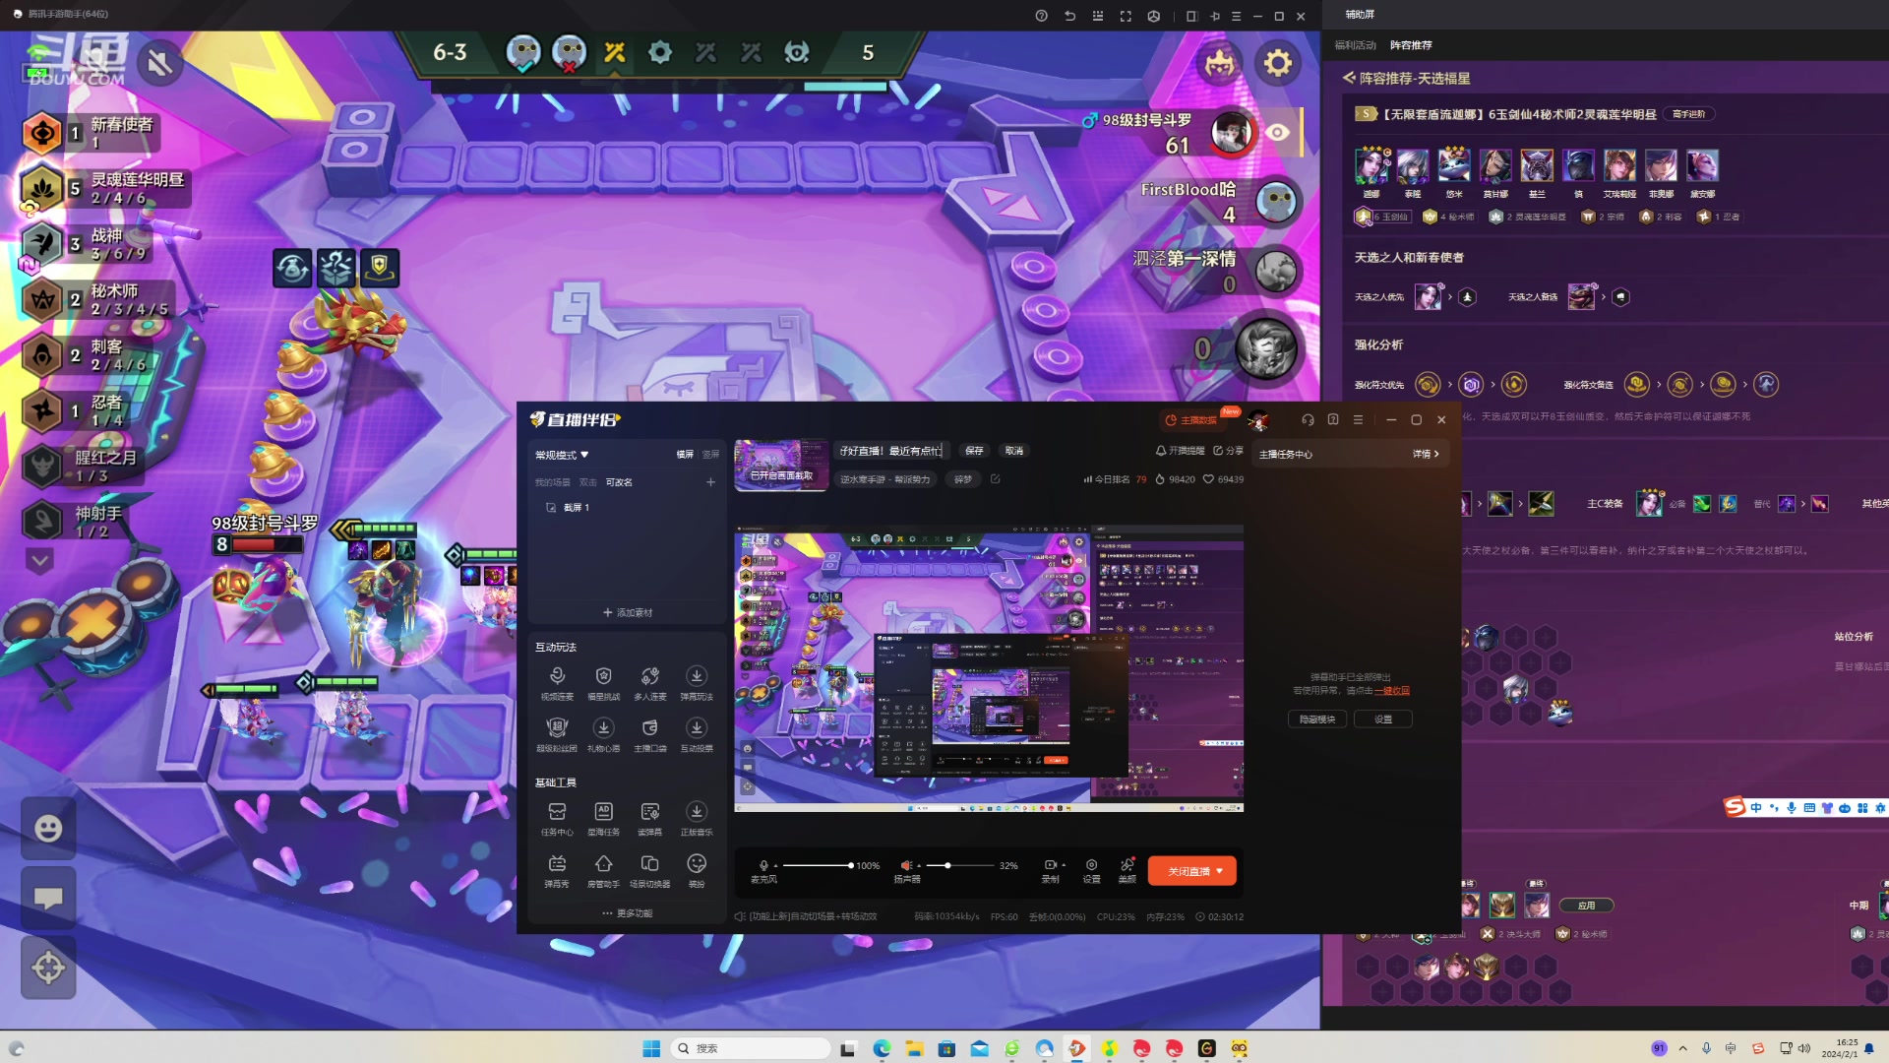
Task: Go back using 阵容推荐-天选福星 arrow
Action: [1349, 78]
